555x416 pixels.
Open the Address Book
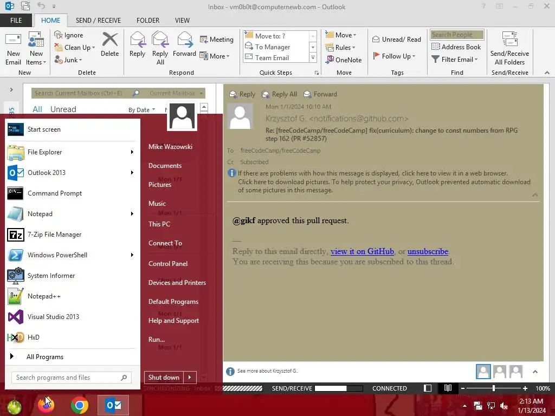456,47
